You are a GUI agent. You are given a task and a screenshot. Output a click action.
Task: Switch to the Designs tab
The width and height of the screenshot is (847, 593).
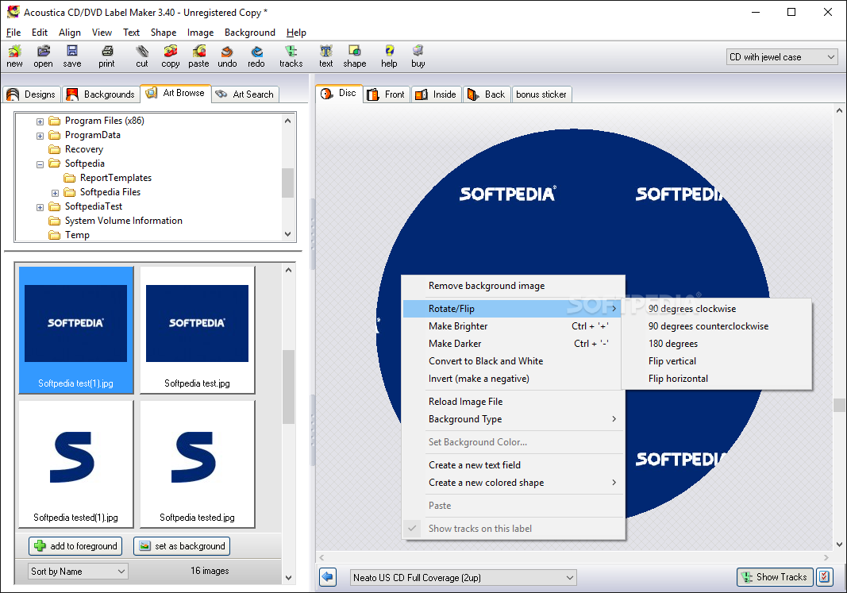pyautogui.click(x=31, y=94)
